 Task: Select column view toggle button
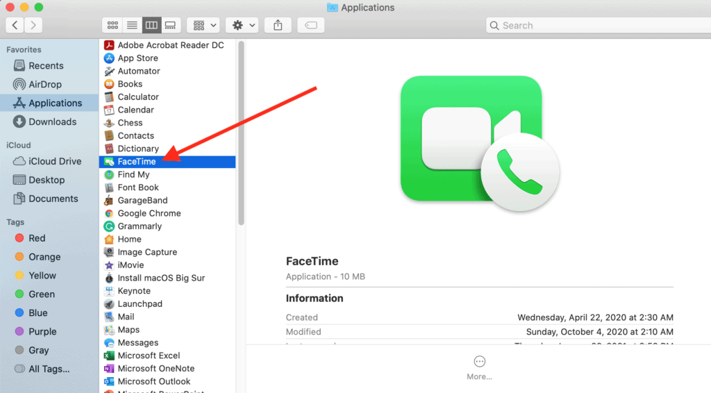pyautogui.click(x=151, y=25)
